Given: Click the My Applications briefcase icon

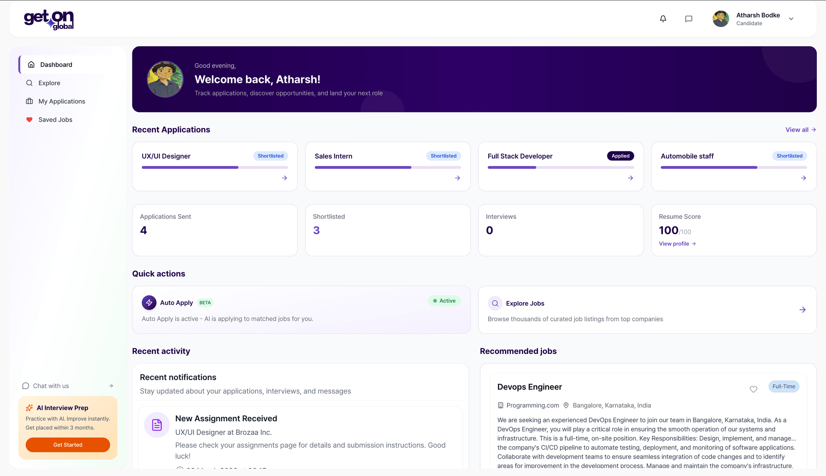Looking at the screenshot, I should point(29,101).
